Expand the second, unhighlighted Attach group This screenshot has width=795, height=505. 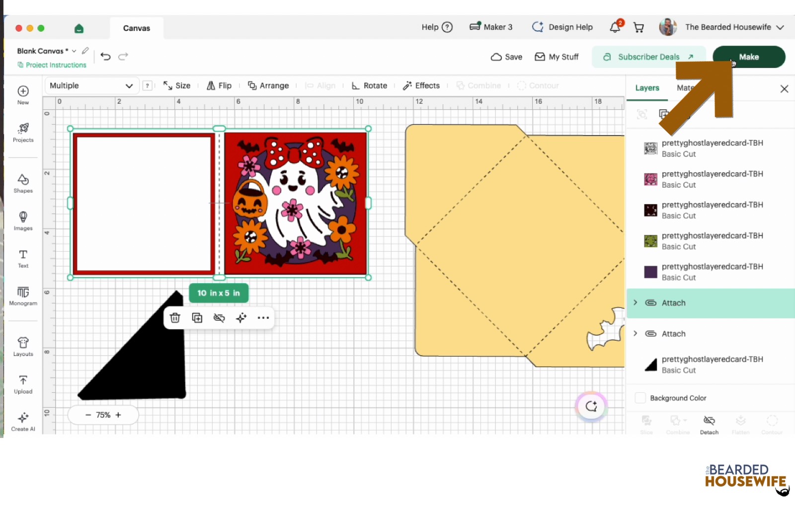[635, 333]
